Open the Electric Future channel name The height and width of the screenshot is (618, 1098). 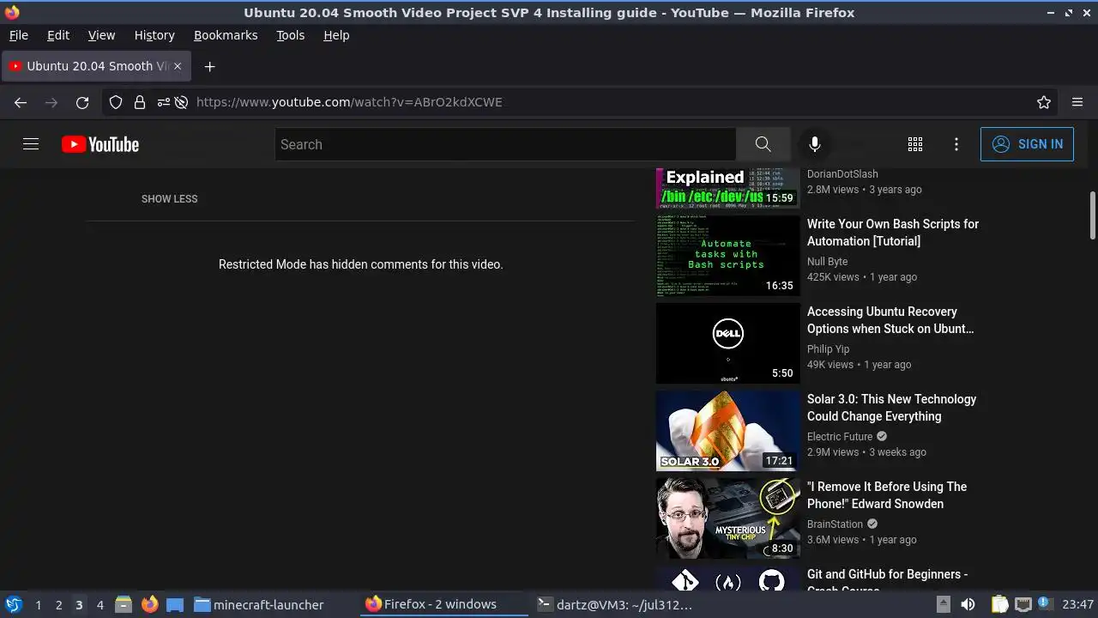[840, 437]
